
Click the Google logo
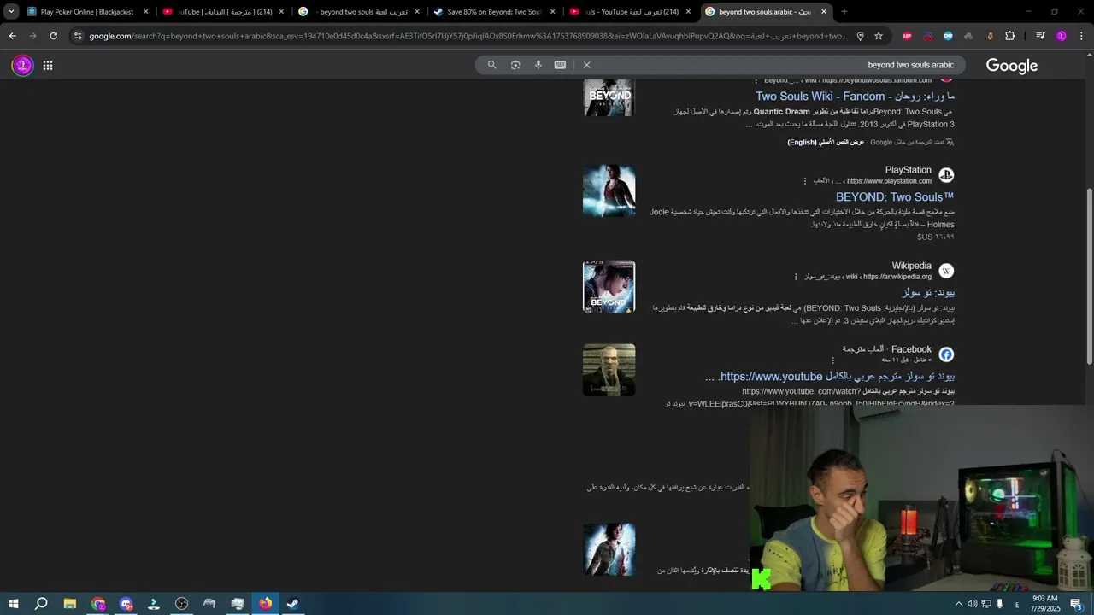[1011, 66]
